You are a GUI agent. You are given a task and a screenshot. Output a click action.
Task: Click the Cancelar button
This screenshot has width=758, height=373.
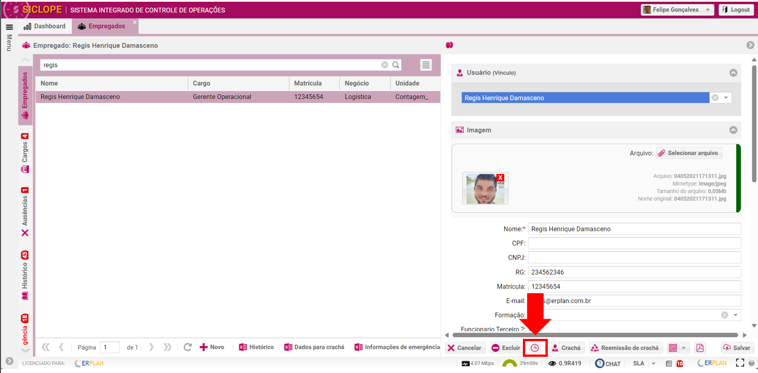pyautogui.click(x=465, y=348)
